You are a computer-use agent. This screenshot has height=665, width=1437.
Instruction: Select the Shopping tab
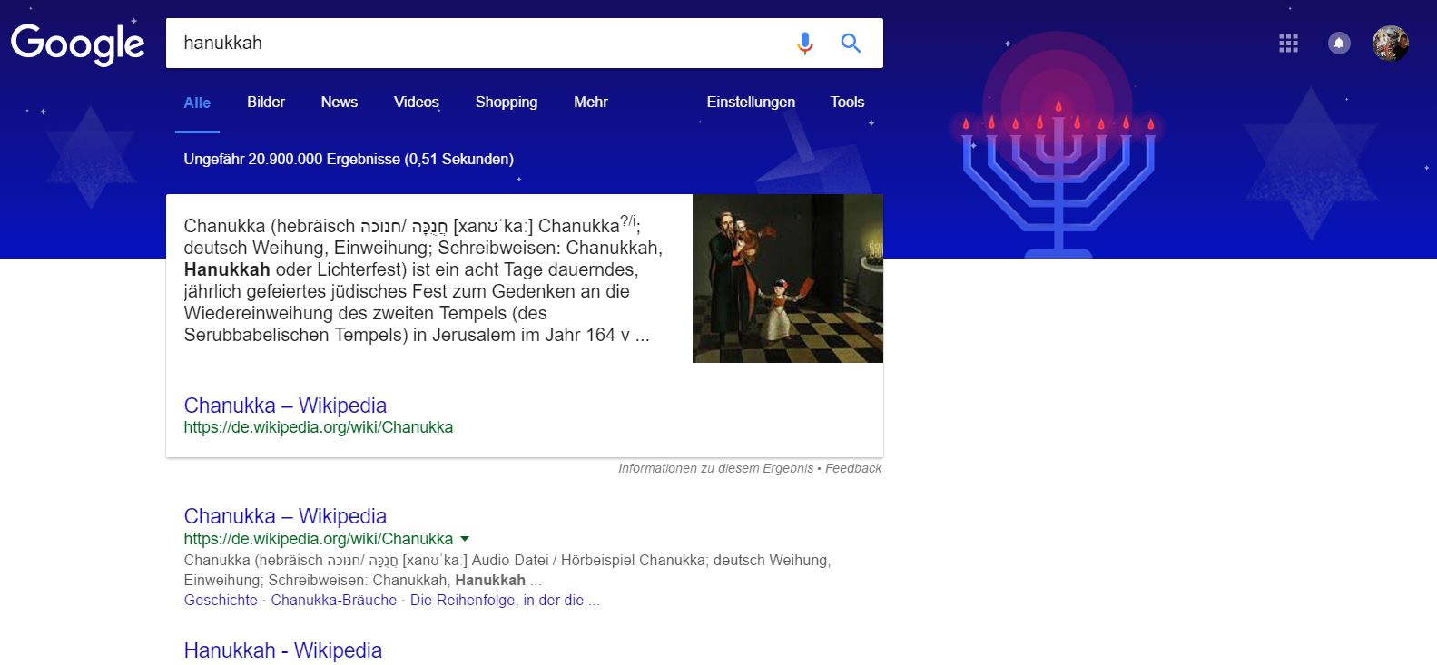[x=507, y=103]
